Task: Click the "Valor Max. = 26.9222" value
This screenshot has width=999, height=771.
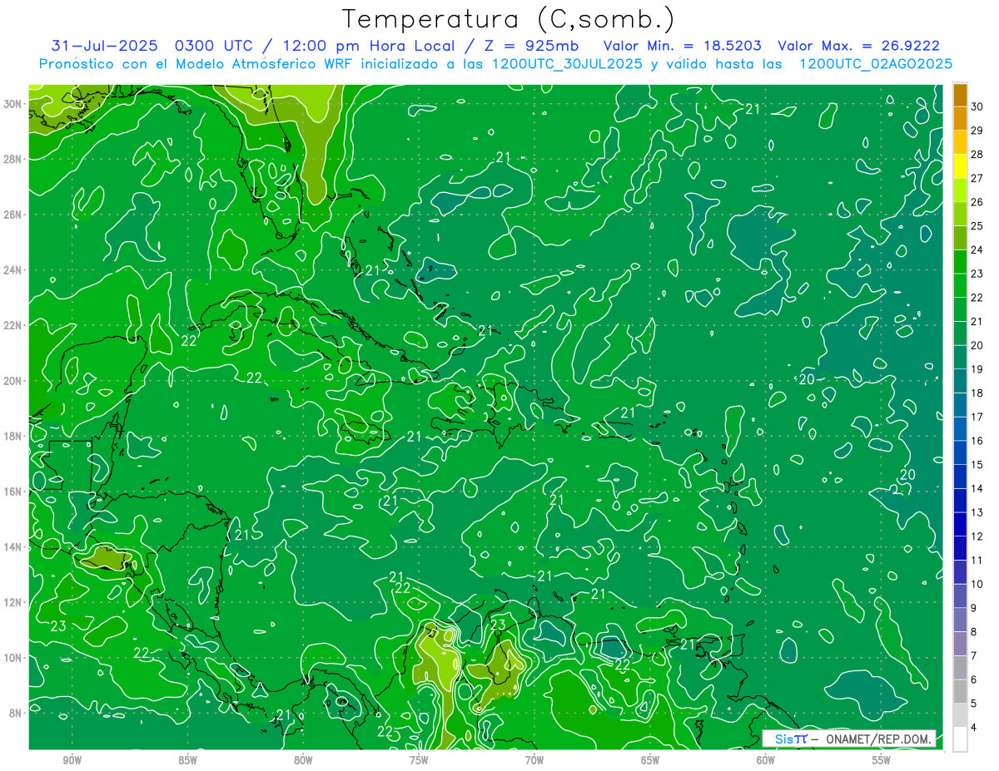Action: [x=859, y=46]
